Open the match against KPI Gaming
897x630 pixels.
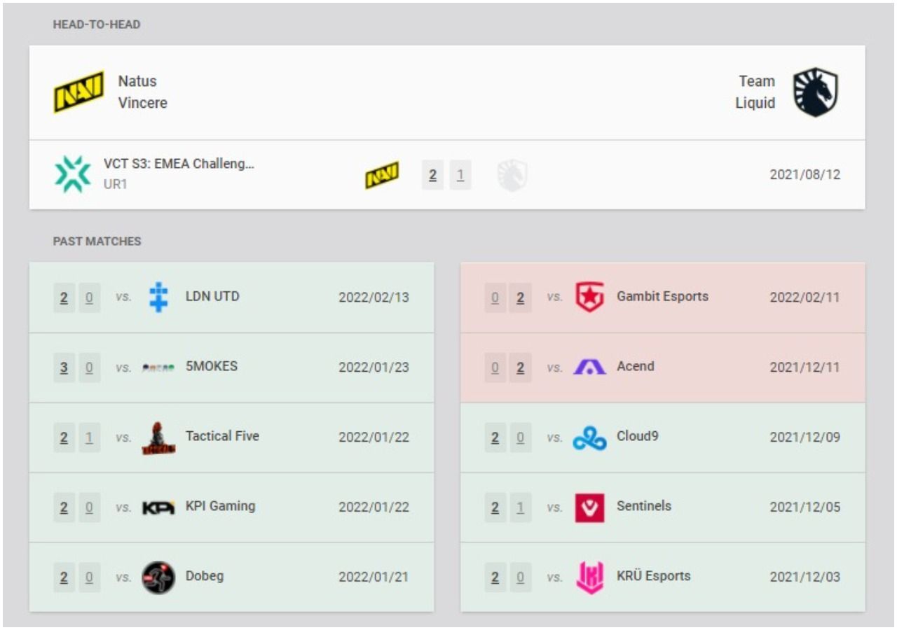click(x=231, y=507)
